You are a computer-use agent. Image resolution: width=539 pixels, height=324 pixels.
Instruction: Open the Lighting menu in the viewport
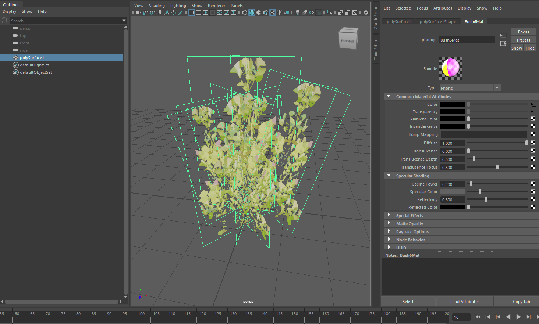178,6
